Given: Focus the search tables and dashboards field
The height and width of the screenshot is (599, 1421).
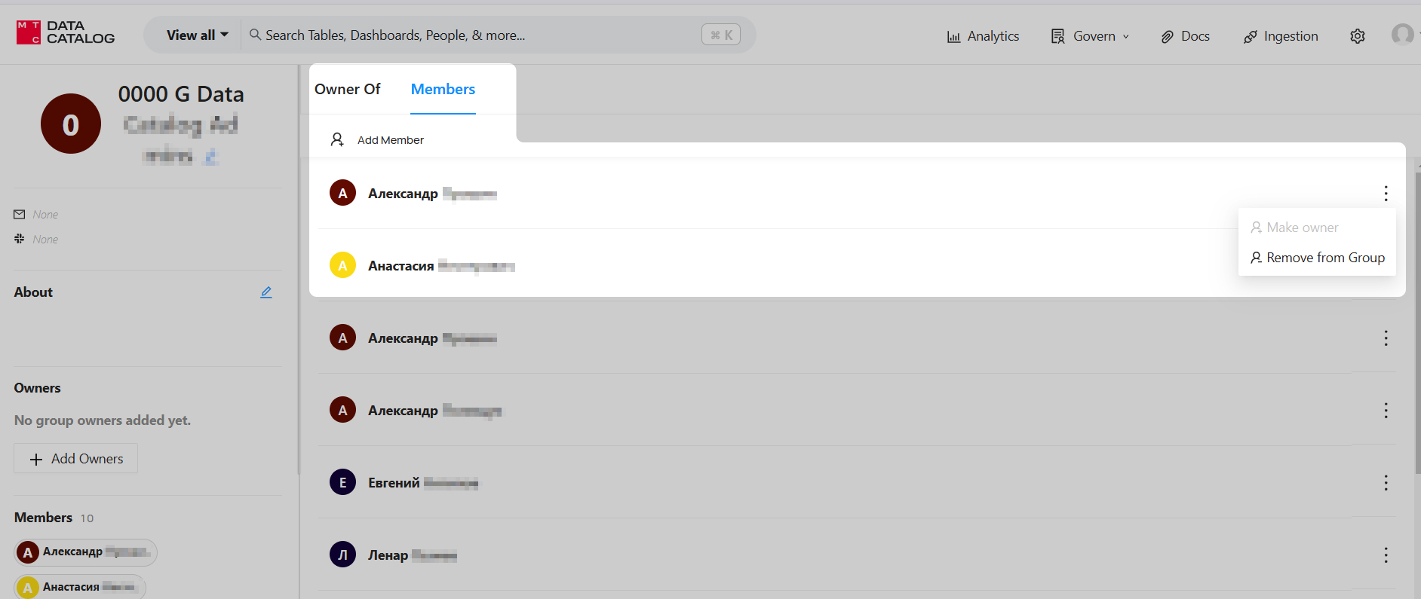Looking at the screenshot, I should coord(475,35).
